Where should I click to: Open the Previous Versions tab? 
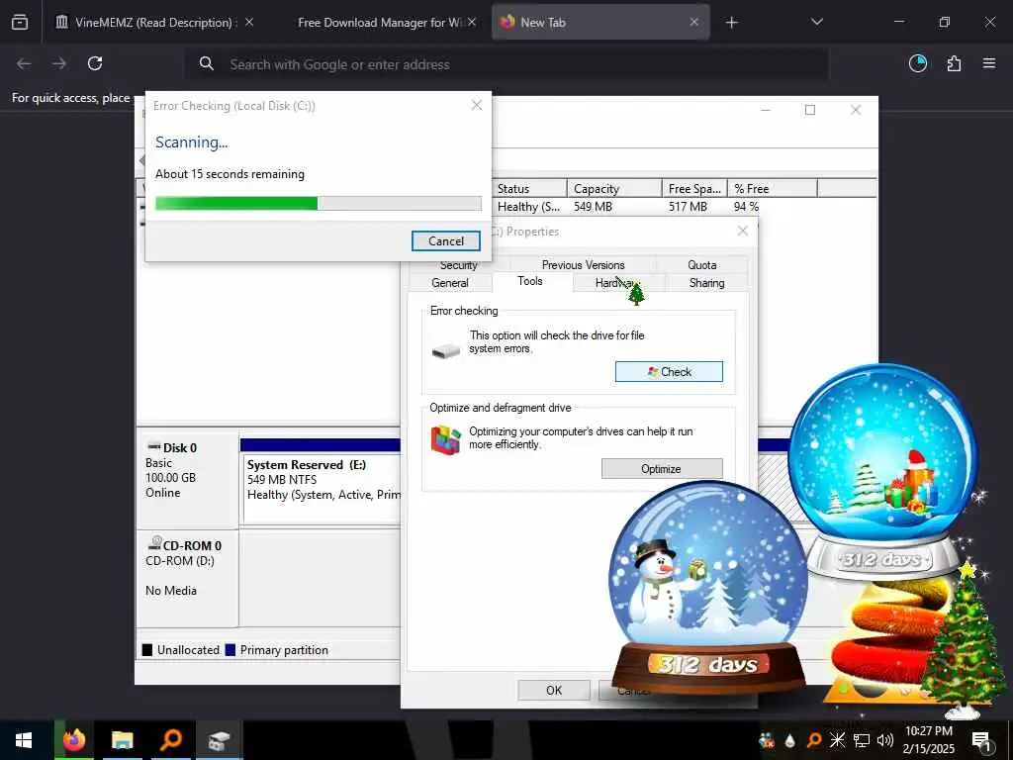[x=583, y=265]
